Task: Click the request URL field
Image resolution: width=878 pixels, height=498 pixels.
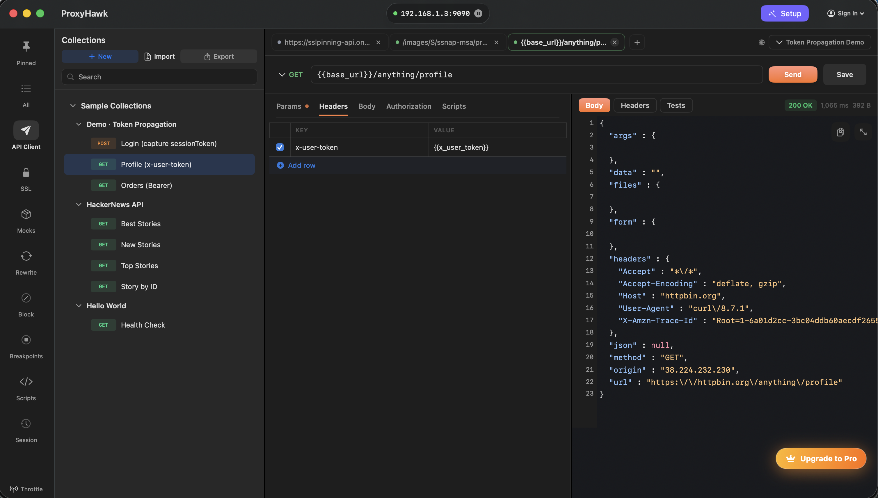Action: (x=536, y=74)
